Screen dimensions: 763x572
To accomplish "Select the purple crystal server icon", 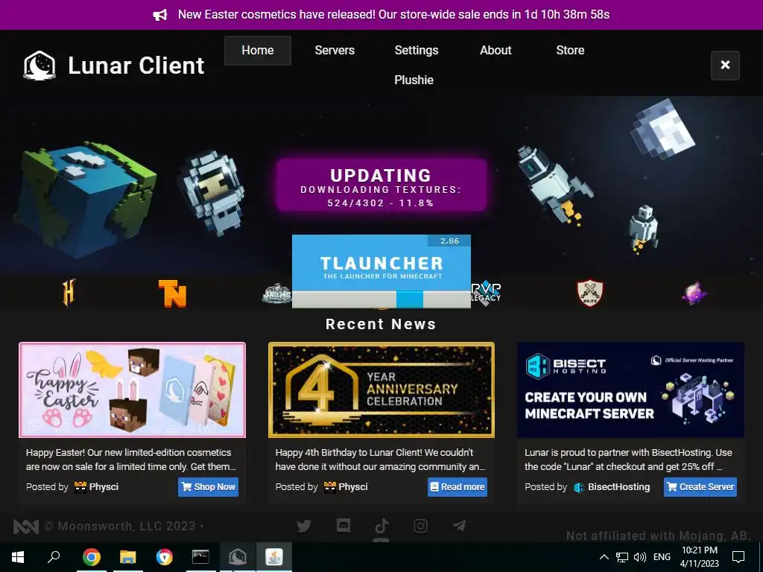I will click(694, 293).
